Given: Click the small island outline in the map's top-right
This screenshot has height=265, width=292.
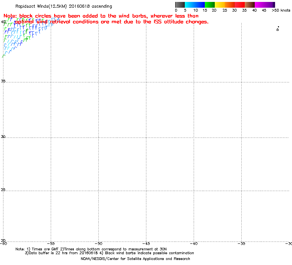Looking at the screenshot, I should pos(278,29).
